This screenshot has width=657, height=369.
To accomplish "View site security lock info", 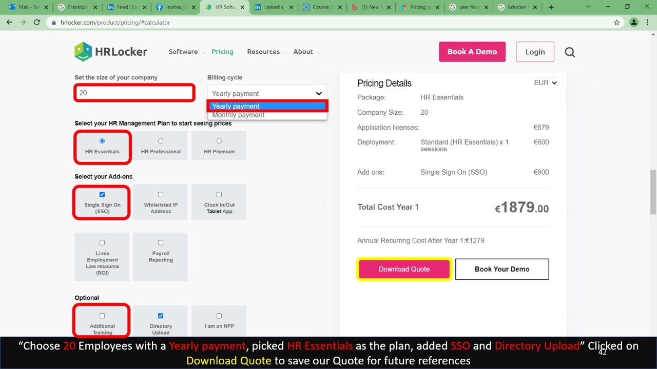I will [x=54, y=23].
